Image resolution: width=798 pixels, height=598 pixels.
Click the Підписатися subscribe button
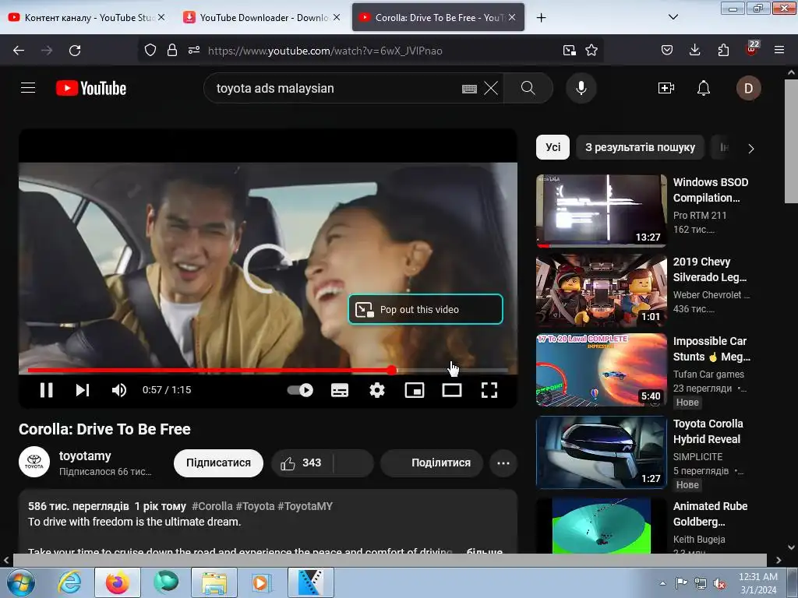pos(218,463)
